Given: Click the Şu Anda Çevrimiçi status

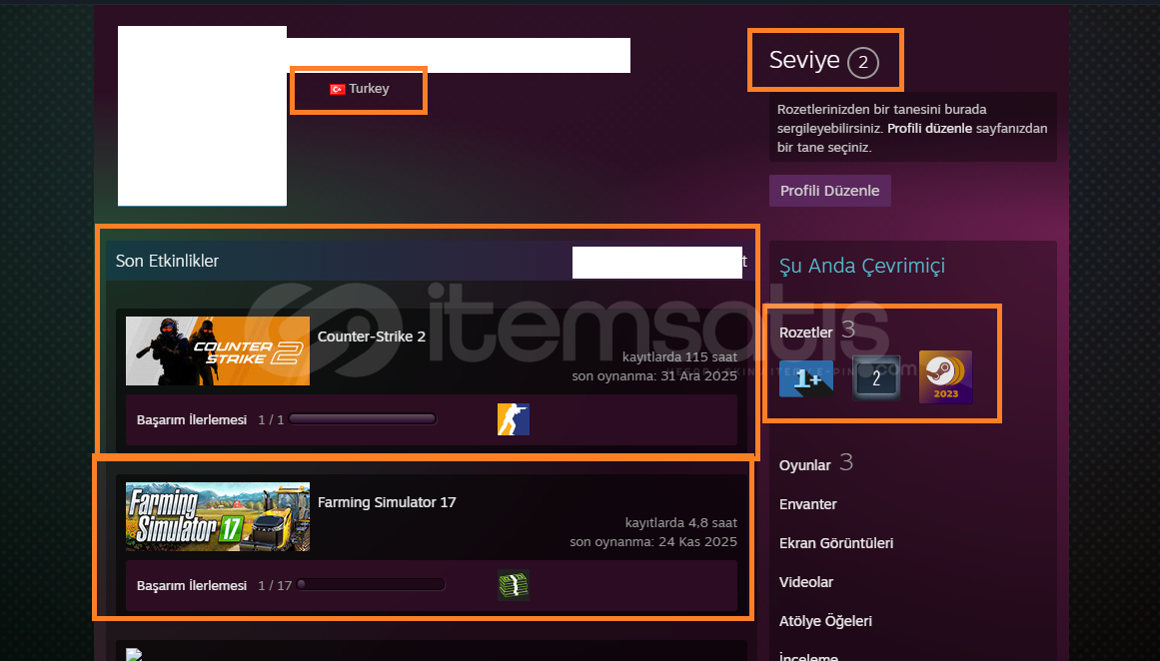Looking at the screenshot, I should [x=862, y=267].
